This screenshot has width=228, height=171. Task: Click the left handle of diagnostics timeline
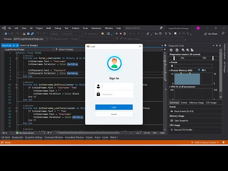pyautogui.click(x=174, y=58)
